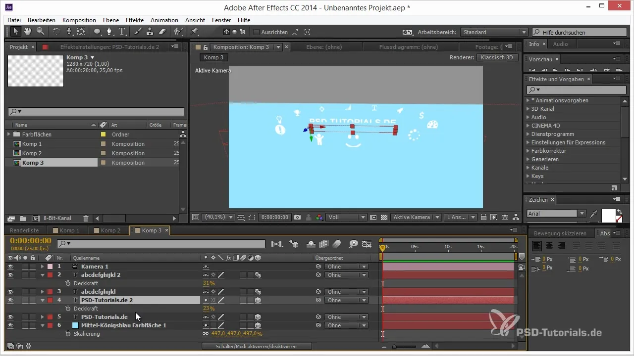Toggle the shy layers switch in timeline
634x356 pixels.
pyautogui.click(x=312, y=244)
